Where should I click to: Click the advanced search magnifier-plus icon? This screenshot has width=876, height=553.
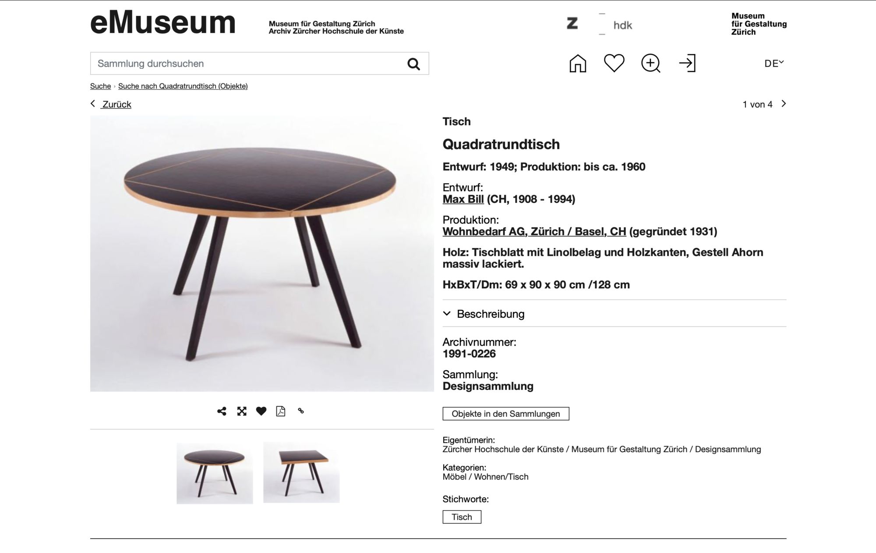point(650,64)
